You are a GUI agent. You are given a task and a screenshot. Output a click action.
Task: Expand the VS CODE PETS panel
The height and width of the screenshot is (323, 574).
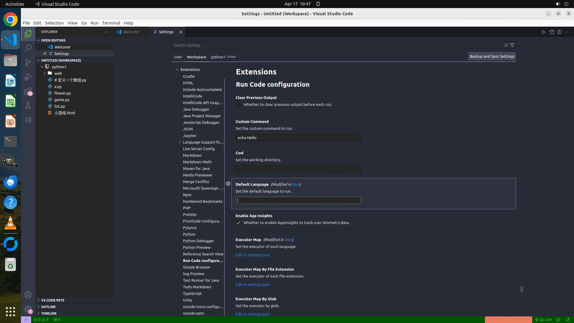pyautogui.click(x=53, y=300)
